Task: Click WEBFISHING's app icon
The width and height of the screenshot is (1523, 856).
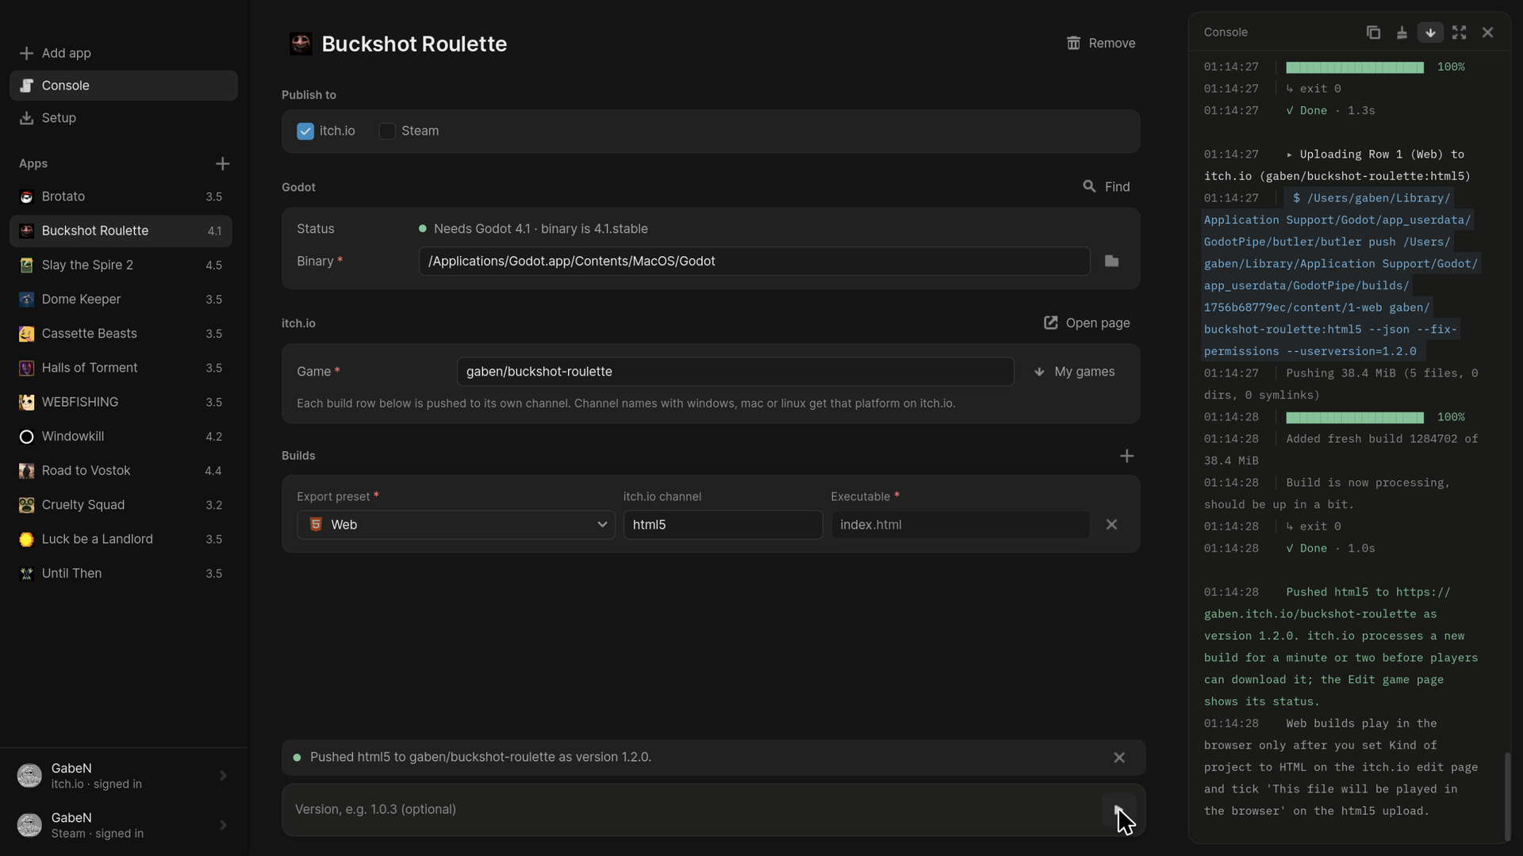Action: click(26, 402)
